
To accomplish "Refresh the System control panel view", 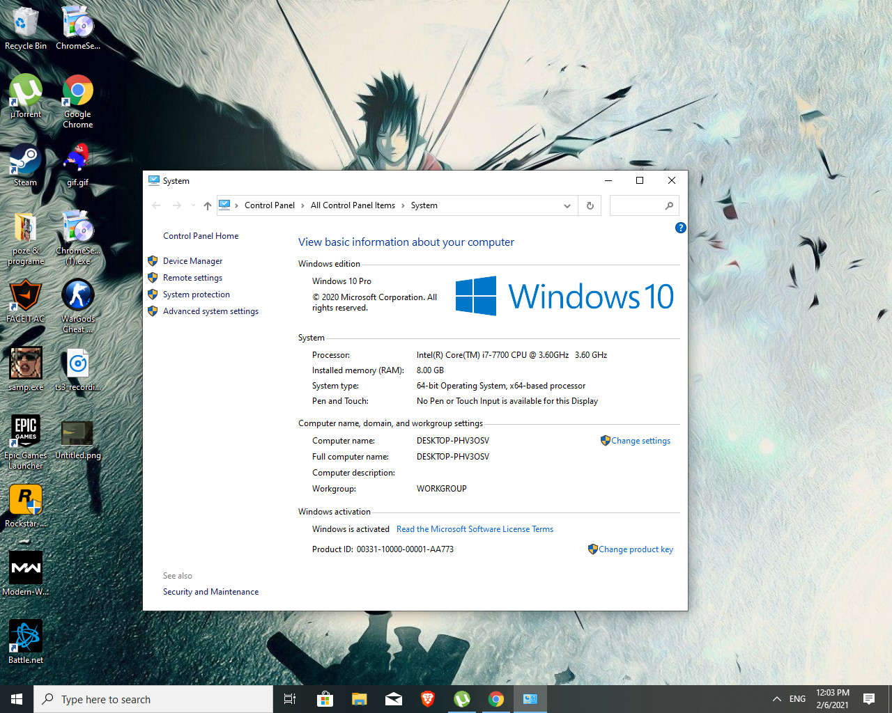I will click(x=590, y=205).
